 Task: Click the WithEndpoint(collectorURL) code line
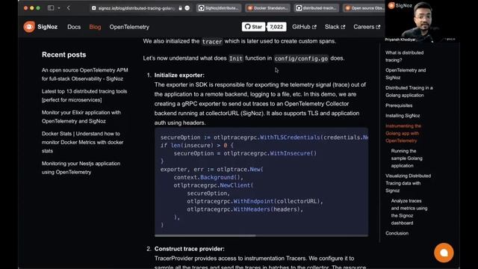(x=255, y=201)
